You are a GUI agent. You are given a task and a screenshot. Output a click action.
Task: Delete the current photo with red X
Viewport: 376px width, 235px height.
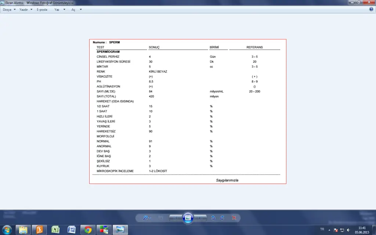point(234,218)
